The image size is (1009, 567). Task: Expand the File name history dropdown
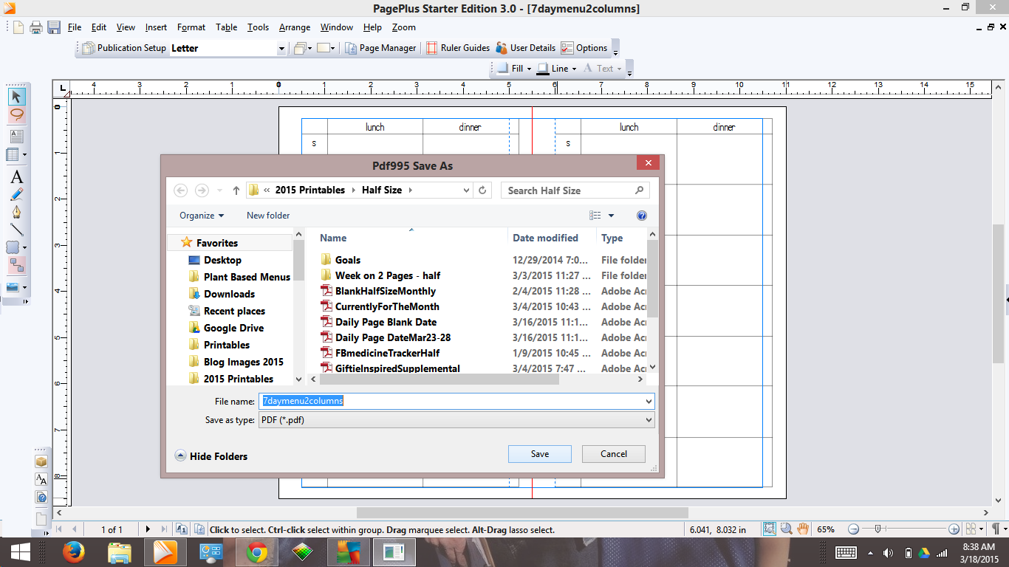click(649, 401)
